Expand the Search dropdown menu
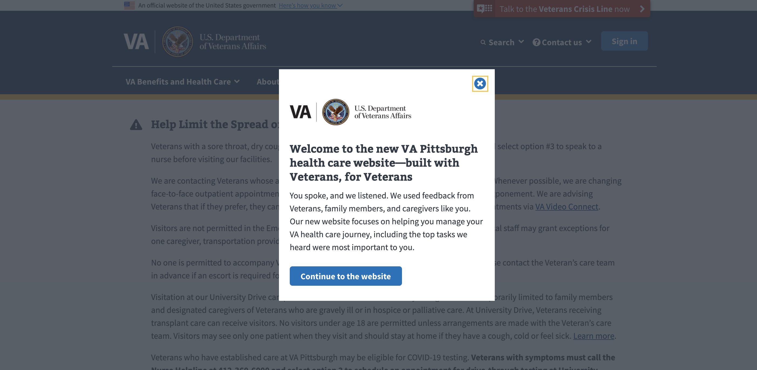This screenshot has height=370, width=757. point(502,41)
